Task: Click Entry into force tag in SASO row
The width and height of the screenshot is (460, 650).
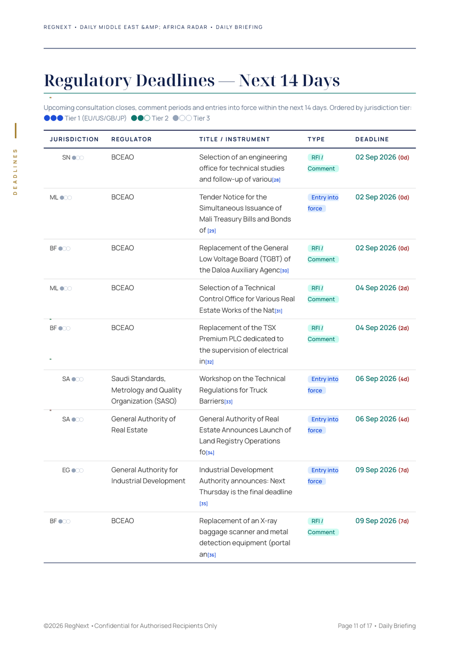Action: (323, 385)
